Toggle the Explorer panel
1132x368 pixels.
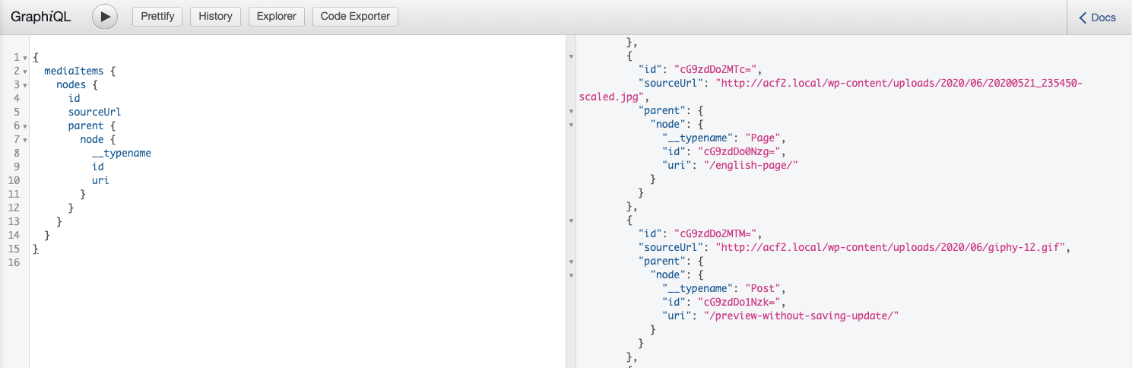pos(277,17)
